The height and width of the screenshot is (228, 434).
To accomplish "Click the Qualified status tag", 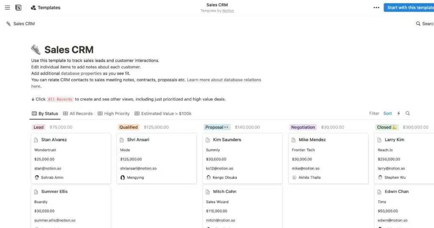I will [x=128, y=127].
